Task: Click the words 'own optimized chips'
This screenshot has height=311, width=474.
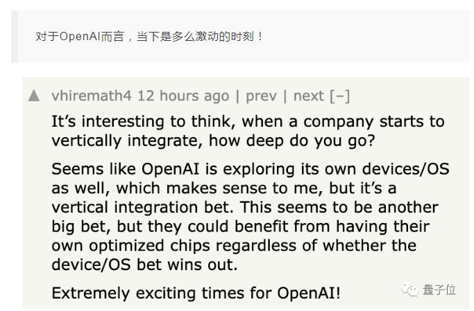Action: [130, 245]
